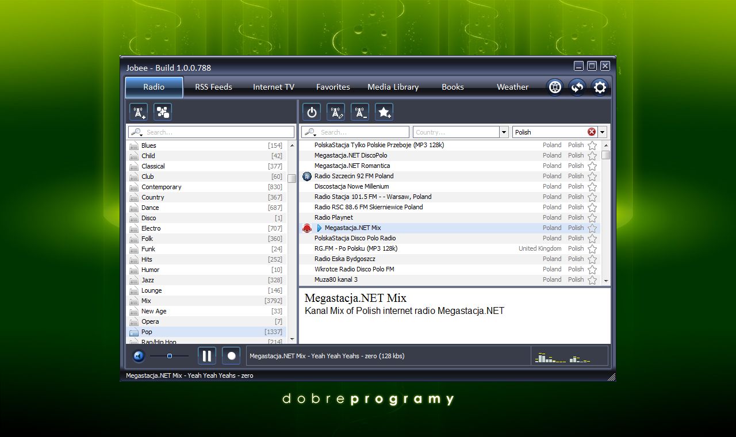
Task: Open the Settings gear icon
Action: coord(600,87)
